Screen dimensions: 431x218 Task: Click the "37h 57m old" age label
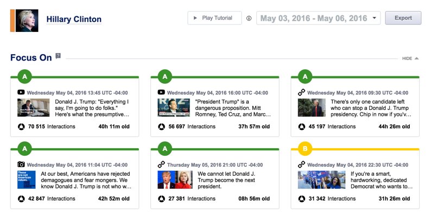(x=254, y=127)
